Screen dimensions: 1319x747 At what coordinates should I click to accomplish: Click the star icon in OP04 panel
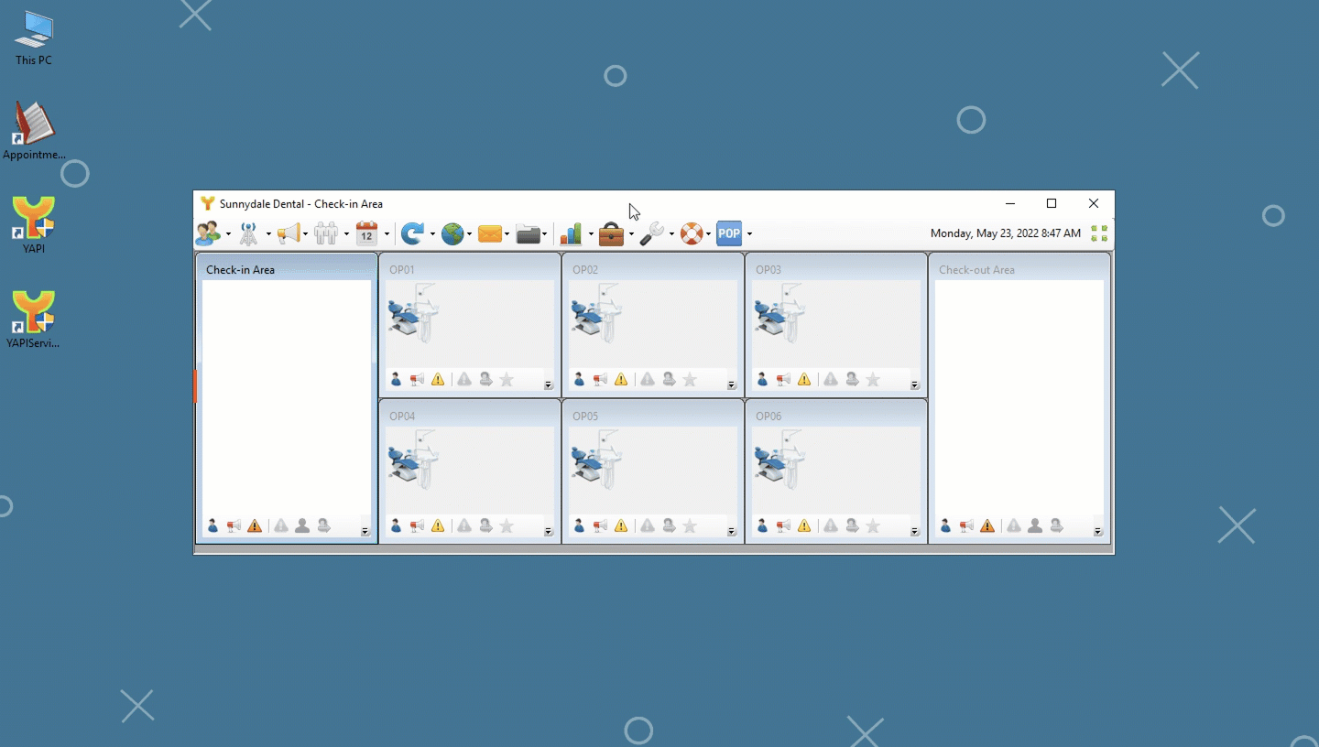507,525
